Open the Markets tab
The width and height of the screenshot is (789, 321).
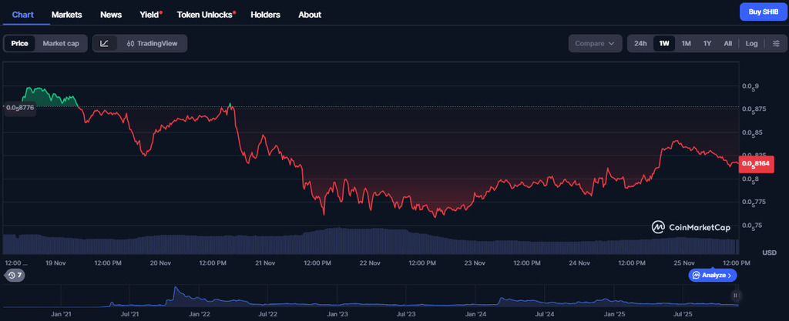pyautogui.click(x=66, y=15)
